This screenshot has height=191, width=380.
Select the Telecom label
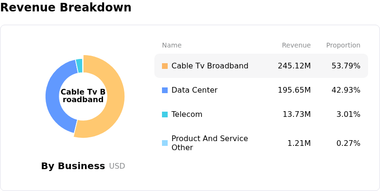point(187,115)
